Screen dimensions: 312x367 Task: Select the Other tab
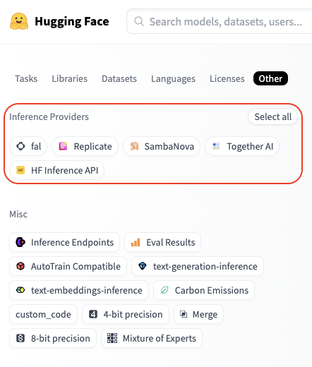[x=270, y=78]
